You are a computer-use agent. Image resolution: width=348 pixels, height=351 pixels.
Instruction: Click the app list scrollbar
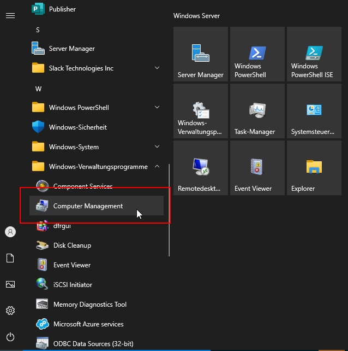tap(169, 210)
